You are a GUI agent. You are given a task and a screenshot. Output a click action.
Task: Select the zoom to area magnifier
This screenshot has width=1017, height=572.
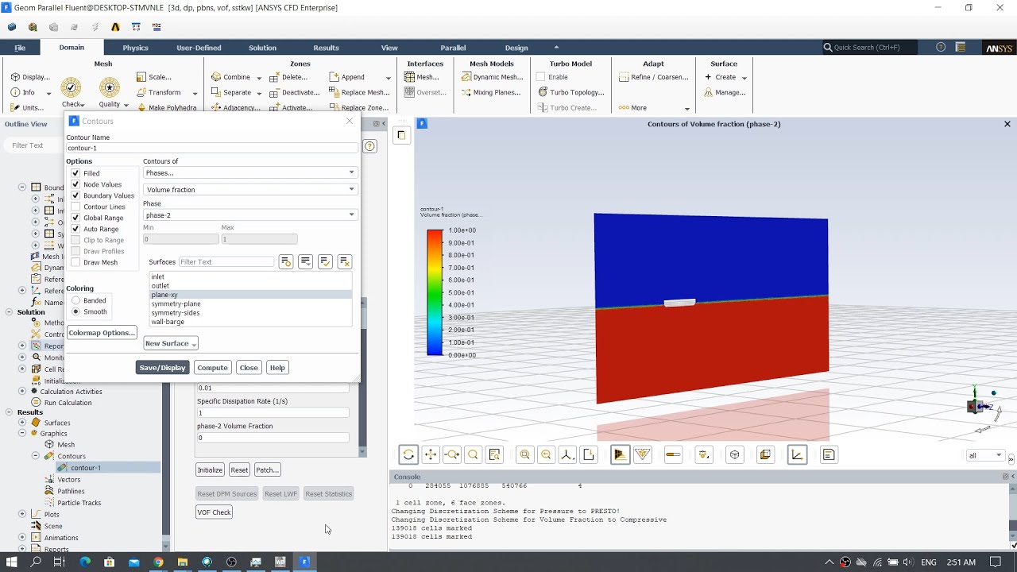pos(473,454)
